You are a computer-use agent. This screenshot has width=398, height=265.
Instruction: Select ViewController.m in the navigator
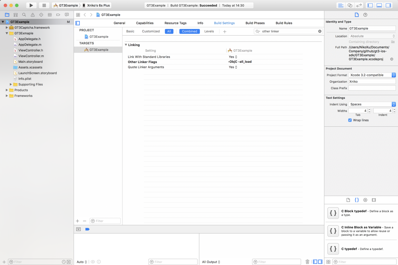pyautogui.click(x=31, y=56)
